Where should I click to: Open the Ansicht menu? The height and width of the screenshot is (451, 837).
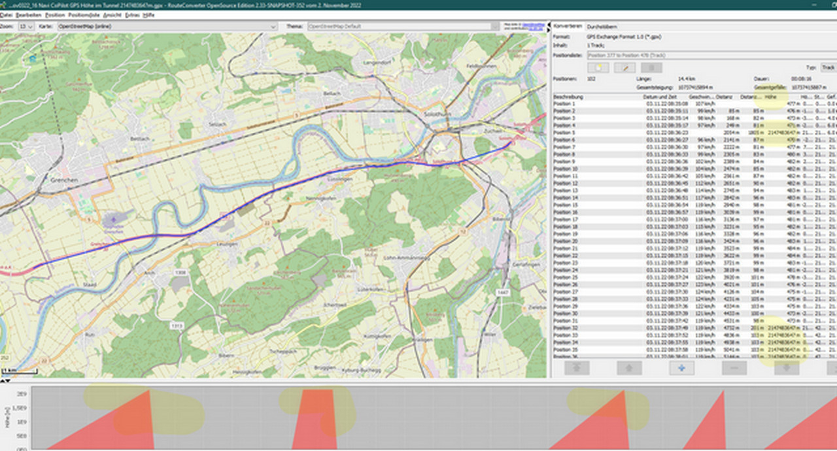[x=112, y=14]
